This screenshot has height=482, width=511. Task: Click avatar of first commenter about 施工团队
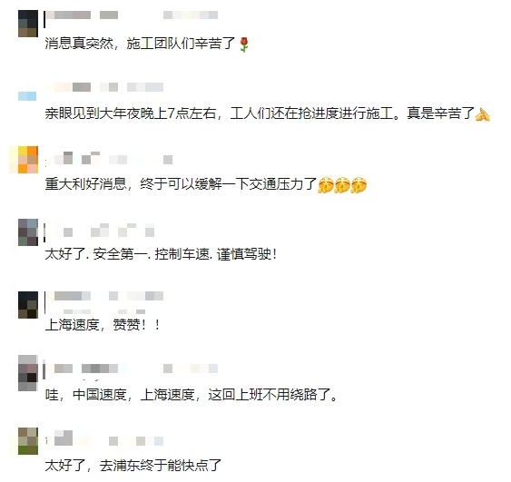click(28, 24)
